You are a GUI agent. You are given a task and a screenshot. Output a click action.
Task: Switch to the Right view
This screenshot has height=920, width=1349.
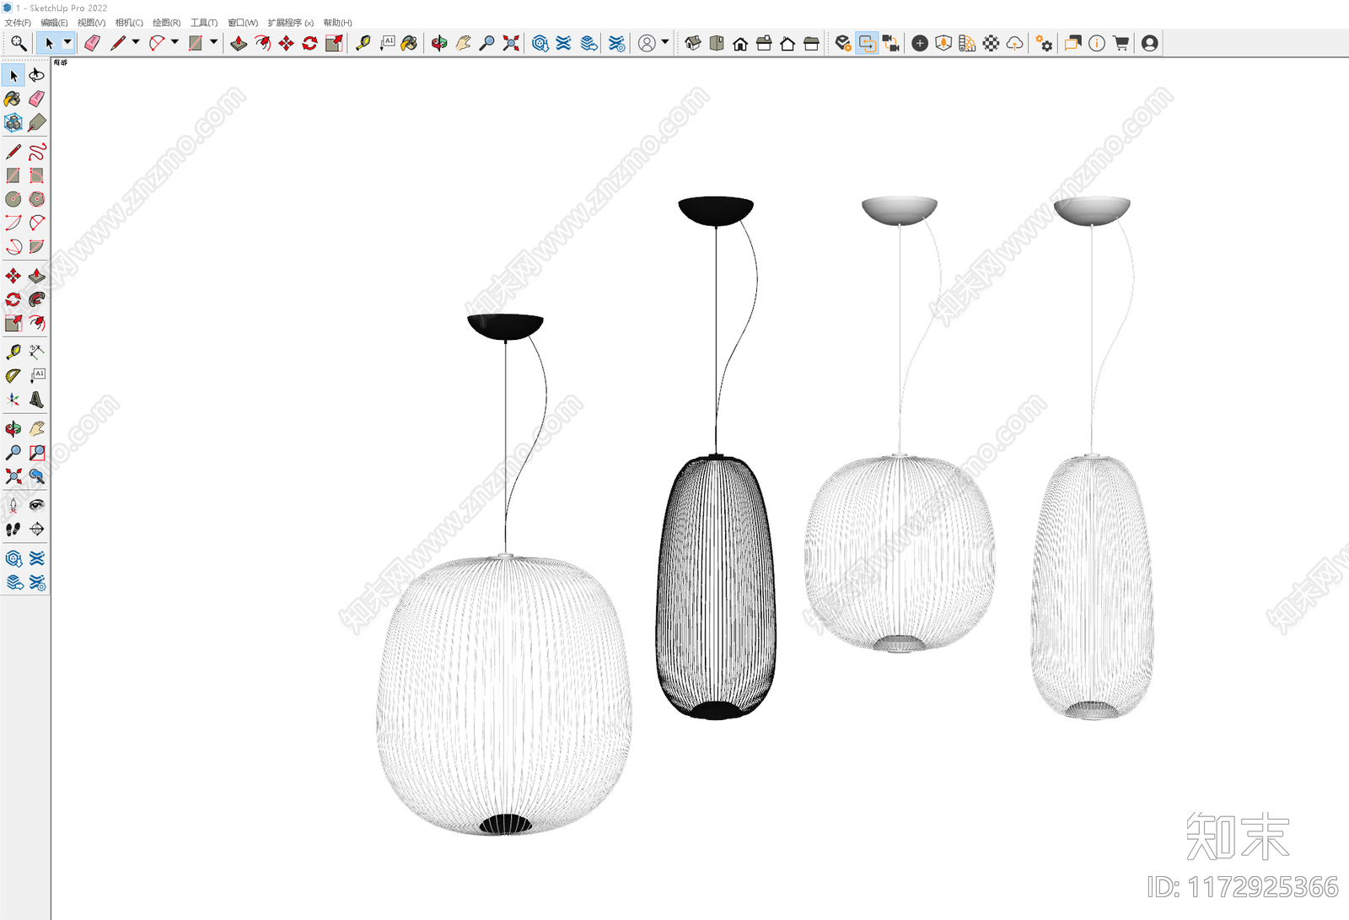pyautogui.click(x=764, y=43)
